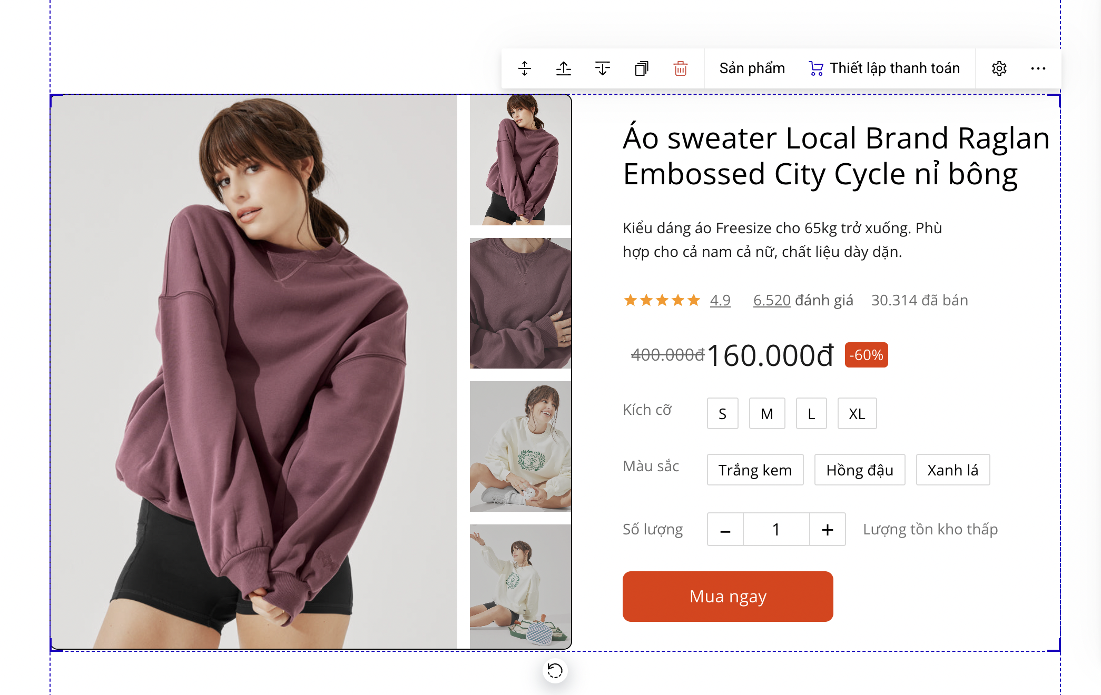Viewport: 1101px width, 695px height.
Task: Select size S option
Action: (722, 414)
